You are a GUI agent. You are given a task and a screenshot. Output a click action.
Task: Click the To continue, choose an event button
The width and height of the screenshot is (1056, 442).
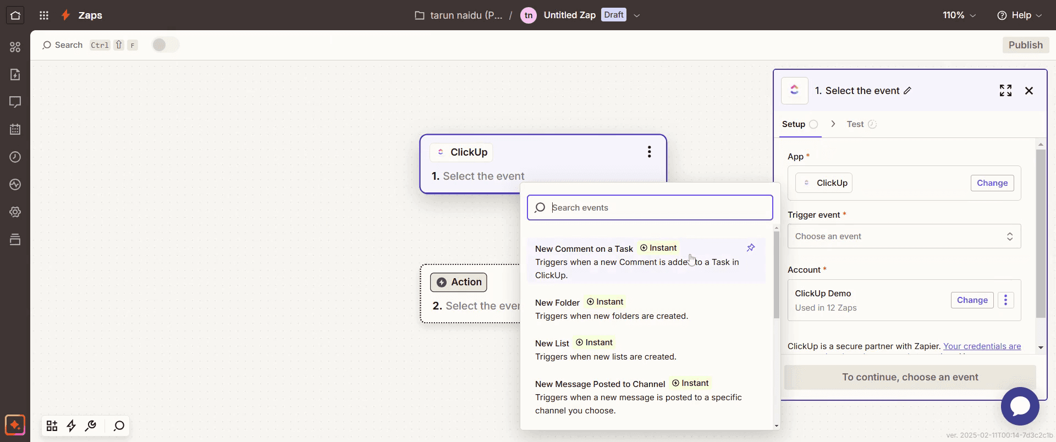click(x=910, y=377)
